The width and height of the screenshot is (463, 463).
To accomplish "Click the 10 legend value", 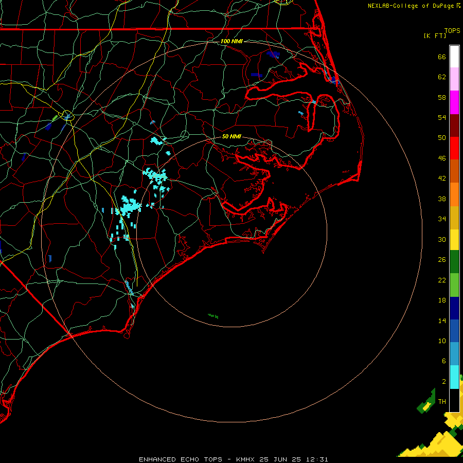I will (442, 341).
